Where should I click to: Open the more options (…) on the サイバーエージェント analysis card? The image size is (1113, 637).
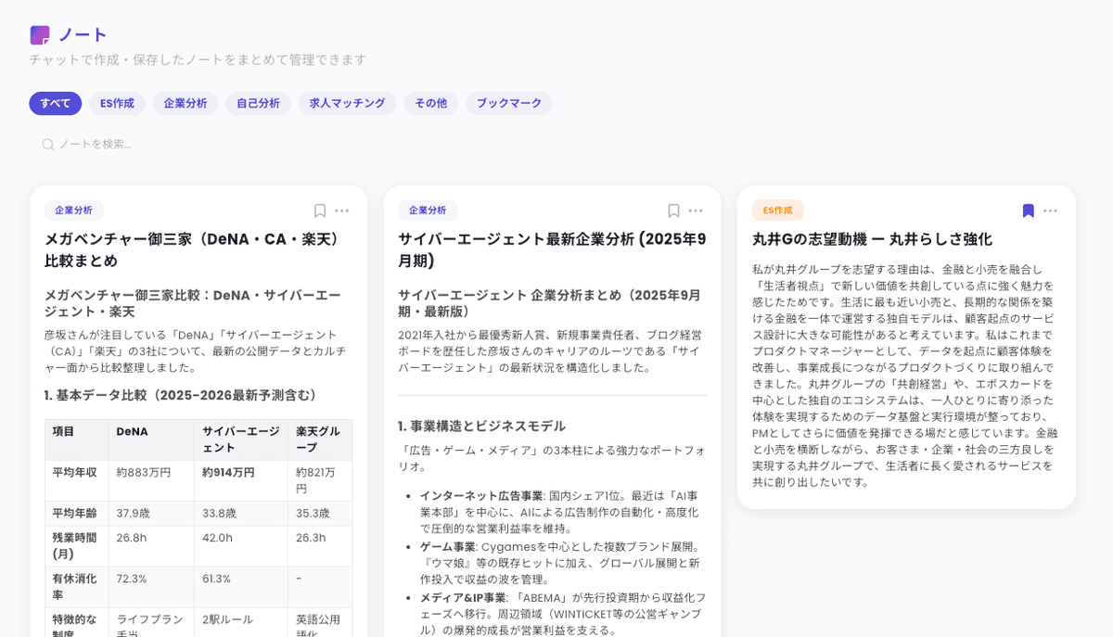697,210
